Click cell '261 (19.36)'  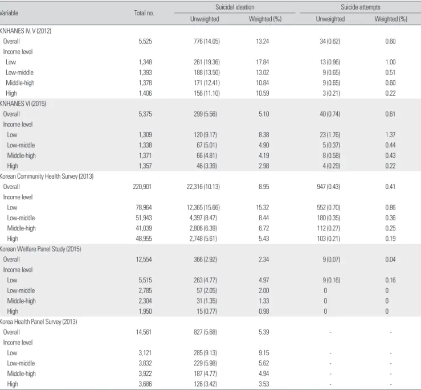(x=207, y=62)
